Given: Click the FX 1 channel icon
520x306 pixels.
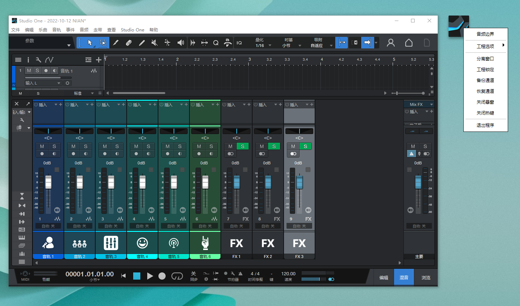Looking at the screenshot, I should pyautogui.click(x=236, y=243).
